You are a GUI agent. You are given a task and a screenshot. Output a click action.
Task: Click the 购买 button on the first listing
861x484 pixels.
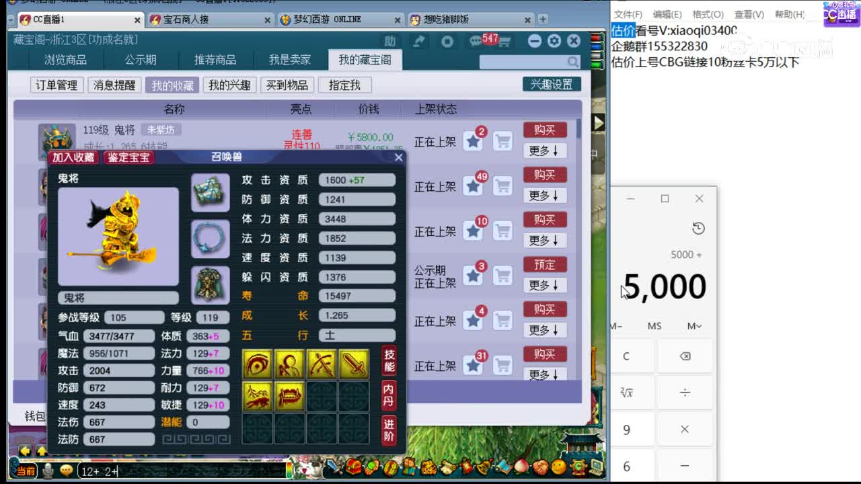click(x=545, y=130)
